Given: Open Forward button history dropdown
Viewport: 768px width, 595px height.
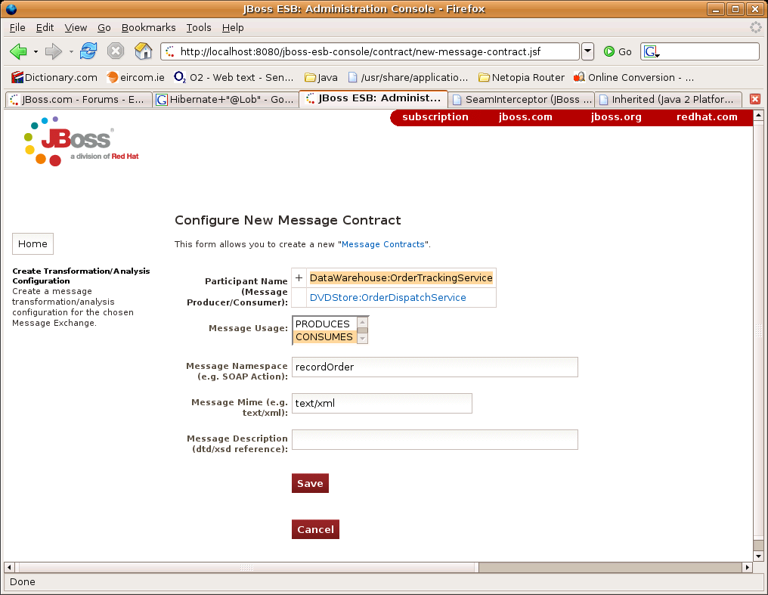Looking at the screenshot, I should pyautogui.click(x=71, y=51).
